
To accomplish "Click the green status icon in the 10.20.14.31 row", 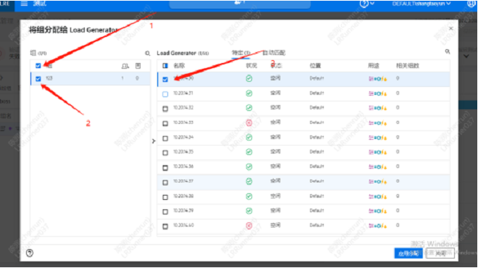I will (249, 93).
